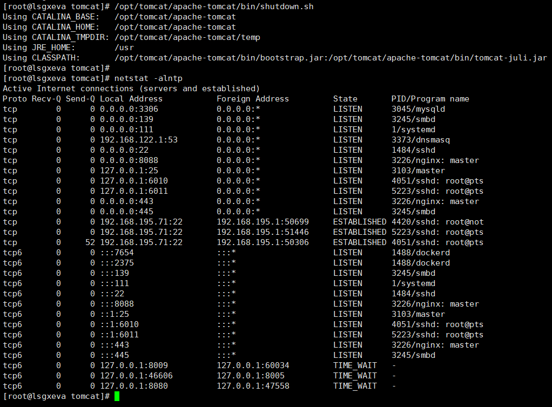The width and height of the screenshot is (552, 407).
Task: Select tcp local address 0.0.0.0:445
Action: coord(126,211)
